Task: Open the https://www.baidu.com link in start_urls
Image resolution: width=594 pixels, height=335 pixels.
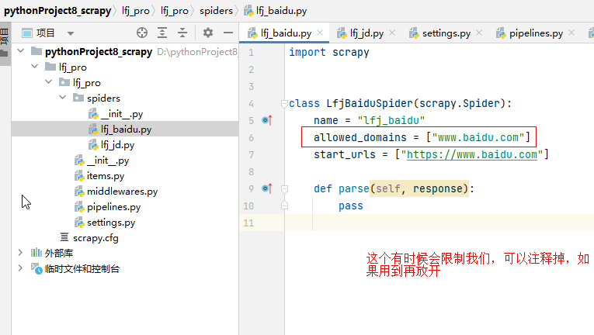Action: coord(472,154)
